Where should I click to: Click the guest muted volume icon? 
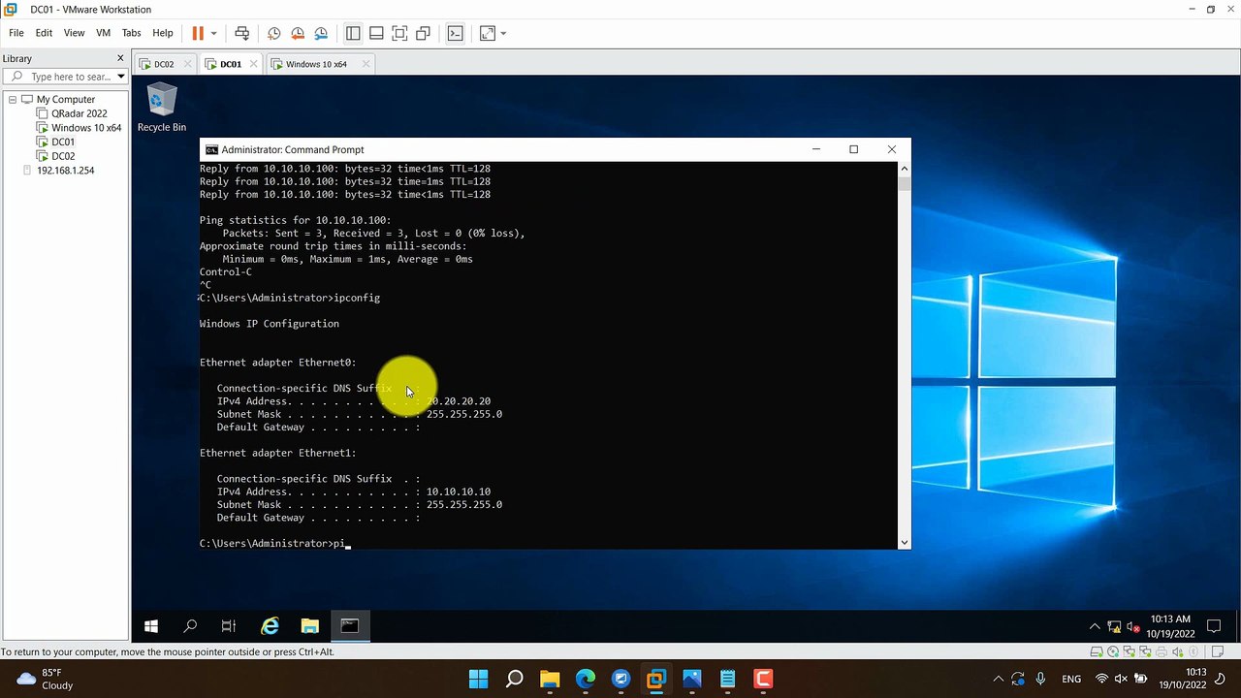1131,626
